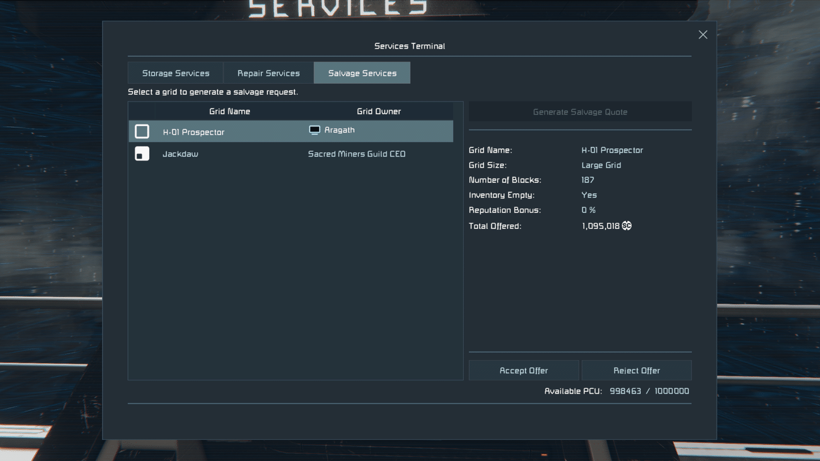This screenshot has height=461, width=820.
Task: Click the Aragath owner name
Action: (x=339, y=130)
